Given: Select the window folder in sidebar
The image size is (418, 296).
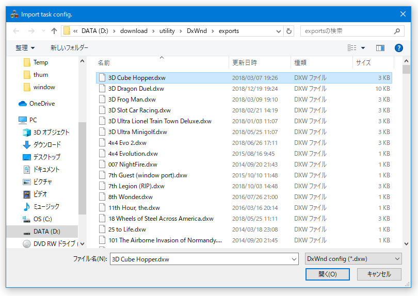Looking at the screenshot, I should click(x=44, y=87).
